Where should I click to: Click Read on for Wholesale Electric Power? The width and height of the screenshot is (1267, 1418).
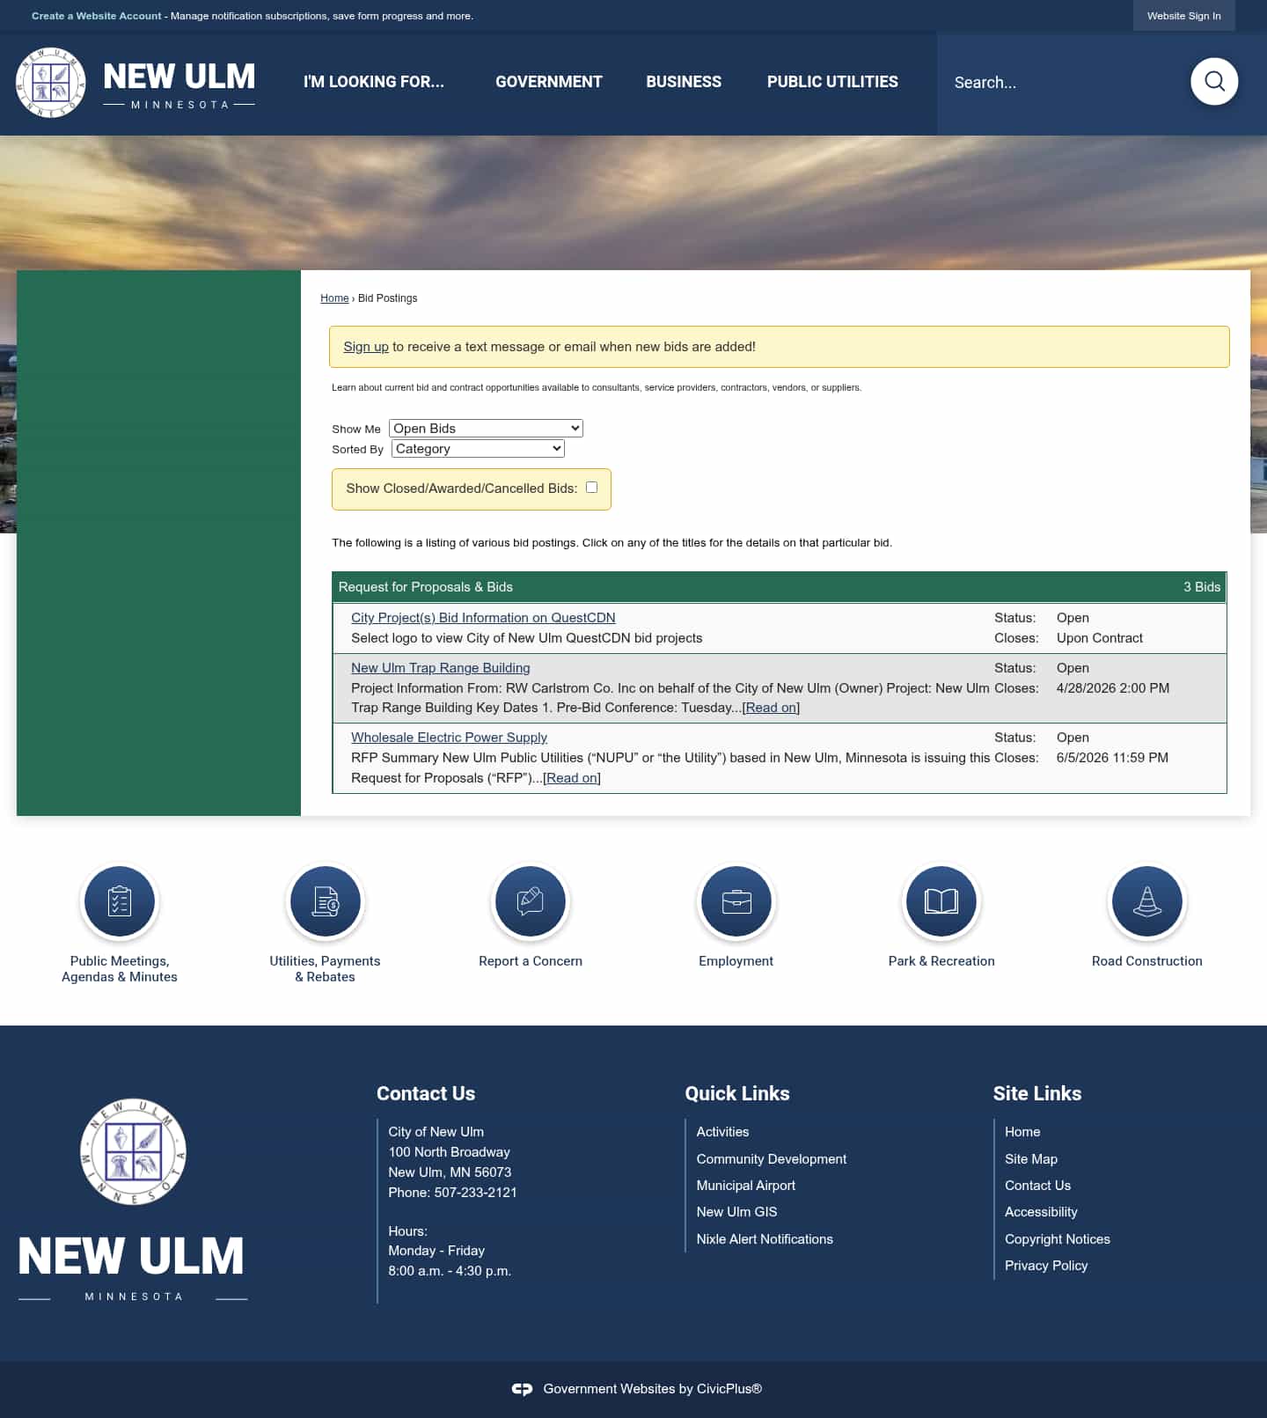pyautogui.click(x=572, y=778)
